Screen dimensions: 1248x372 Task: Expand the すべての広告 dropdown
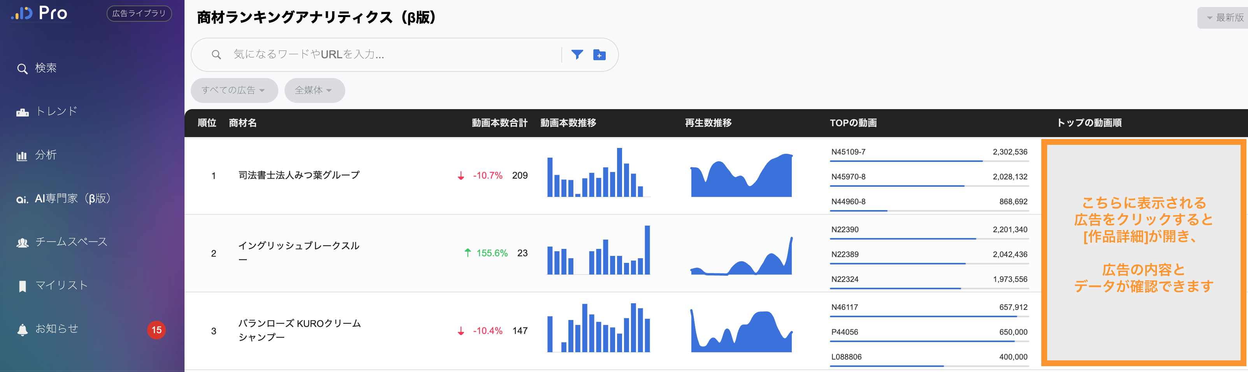234,90
